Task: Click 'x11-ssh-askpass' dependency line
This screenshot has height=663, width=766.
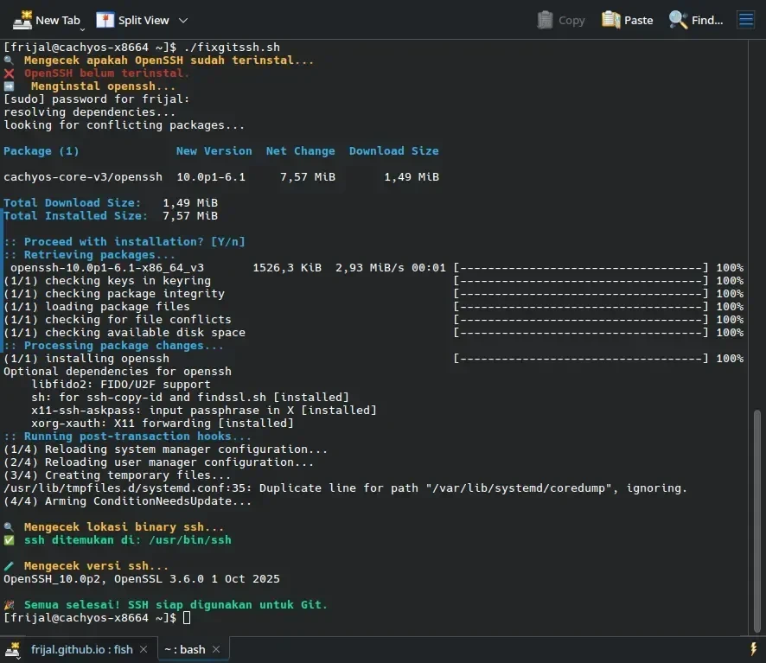Action: point(204,410)
